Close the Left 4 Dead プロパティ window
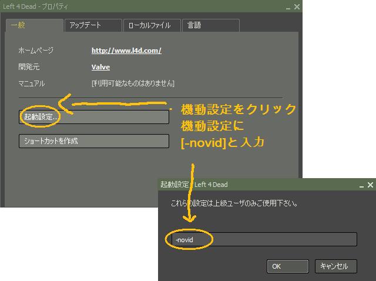This screenshot has height=281, width=376. 297,6
